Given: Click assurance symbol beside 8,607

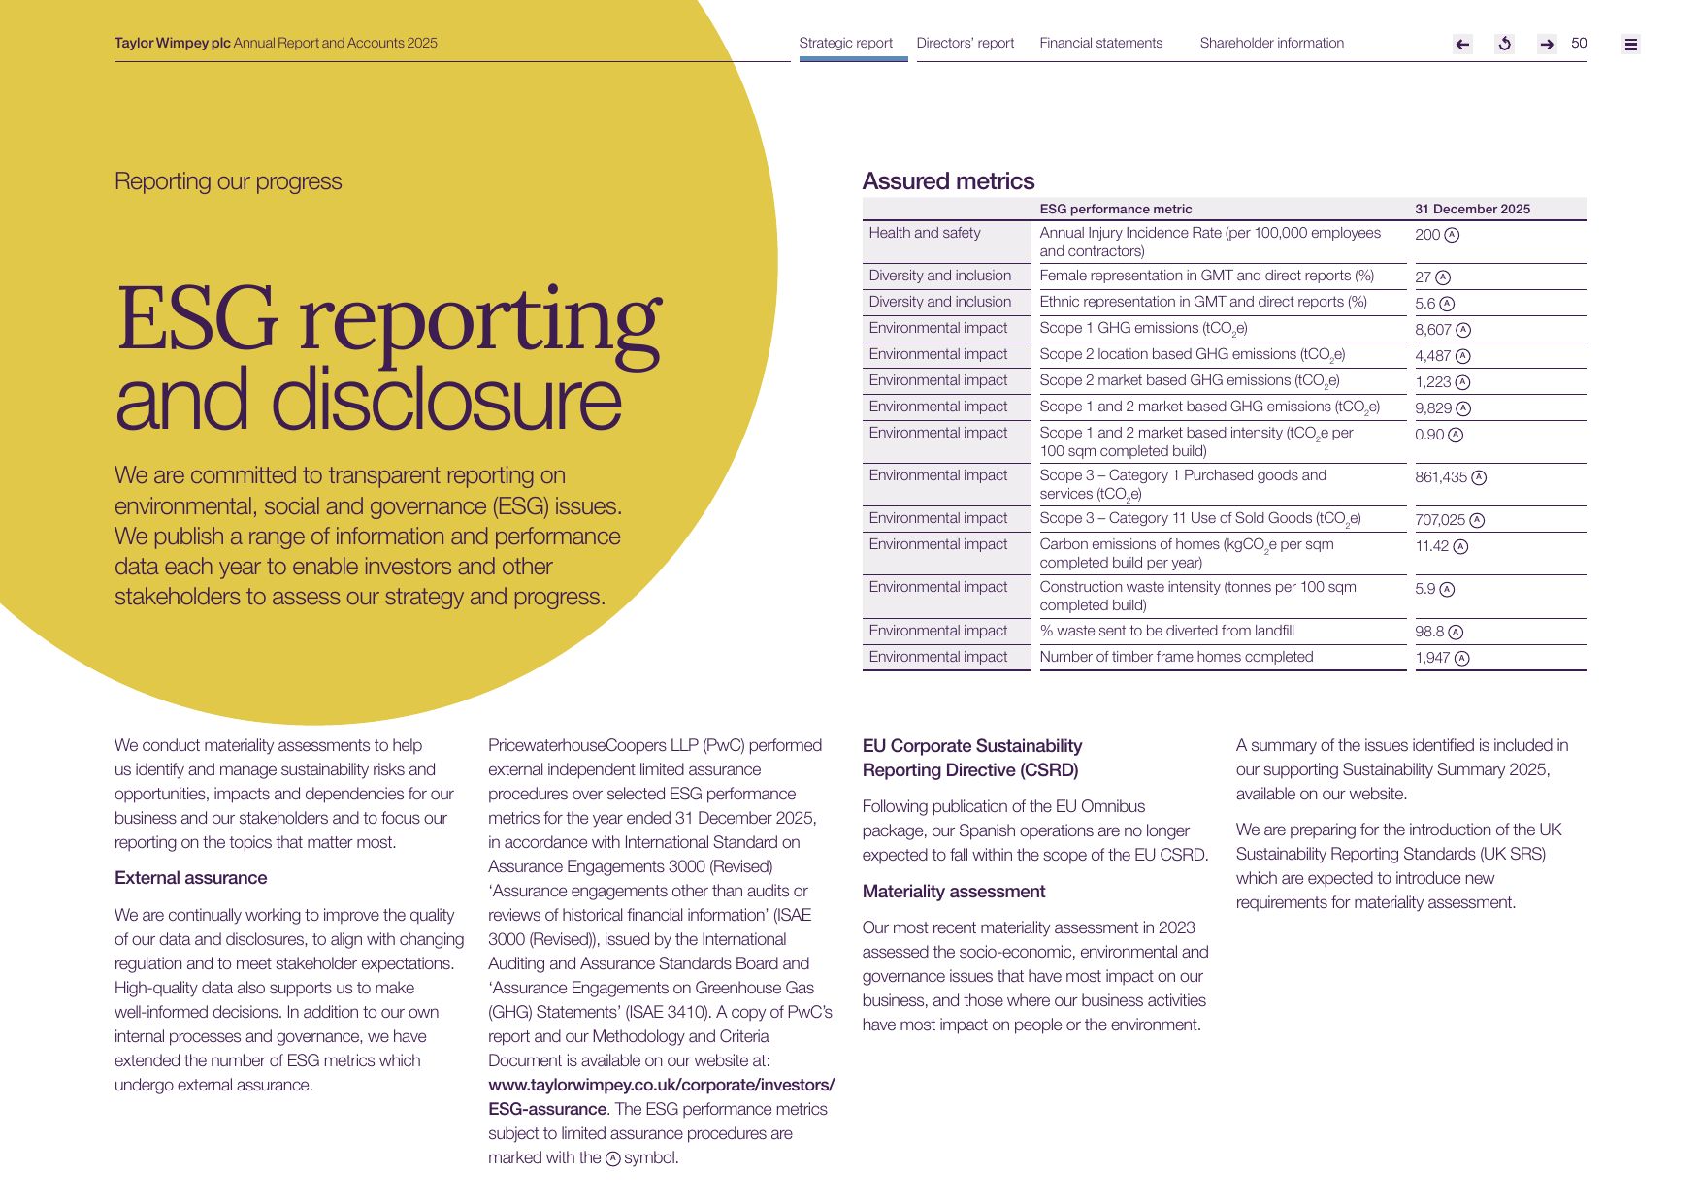Looking at the screenshot, I should pyautogui.click(x=1463, y=330).
